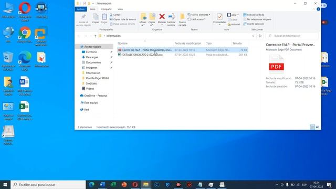Collapse the ribbon with the chevron
Screen dimensions: 336x189
(314, 9)
